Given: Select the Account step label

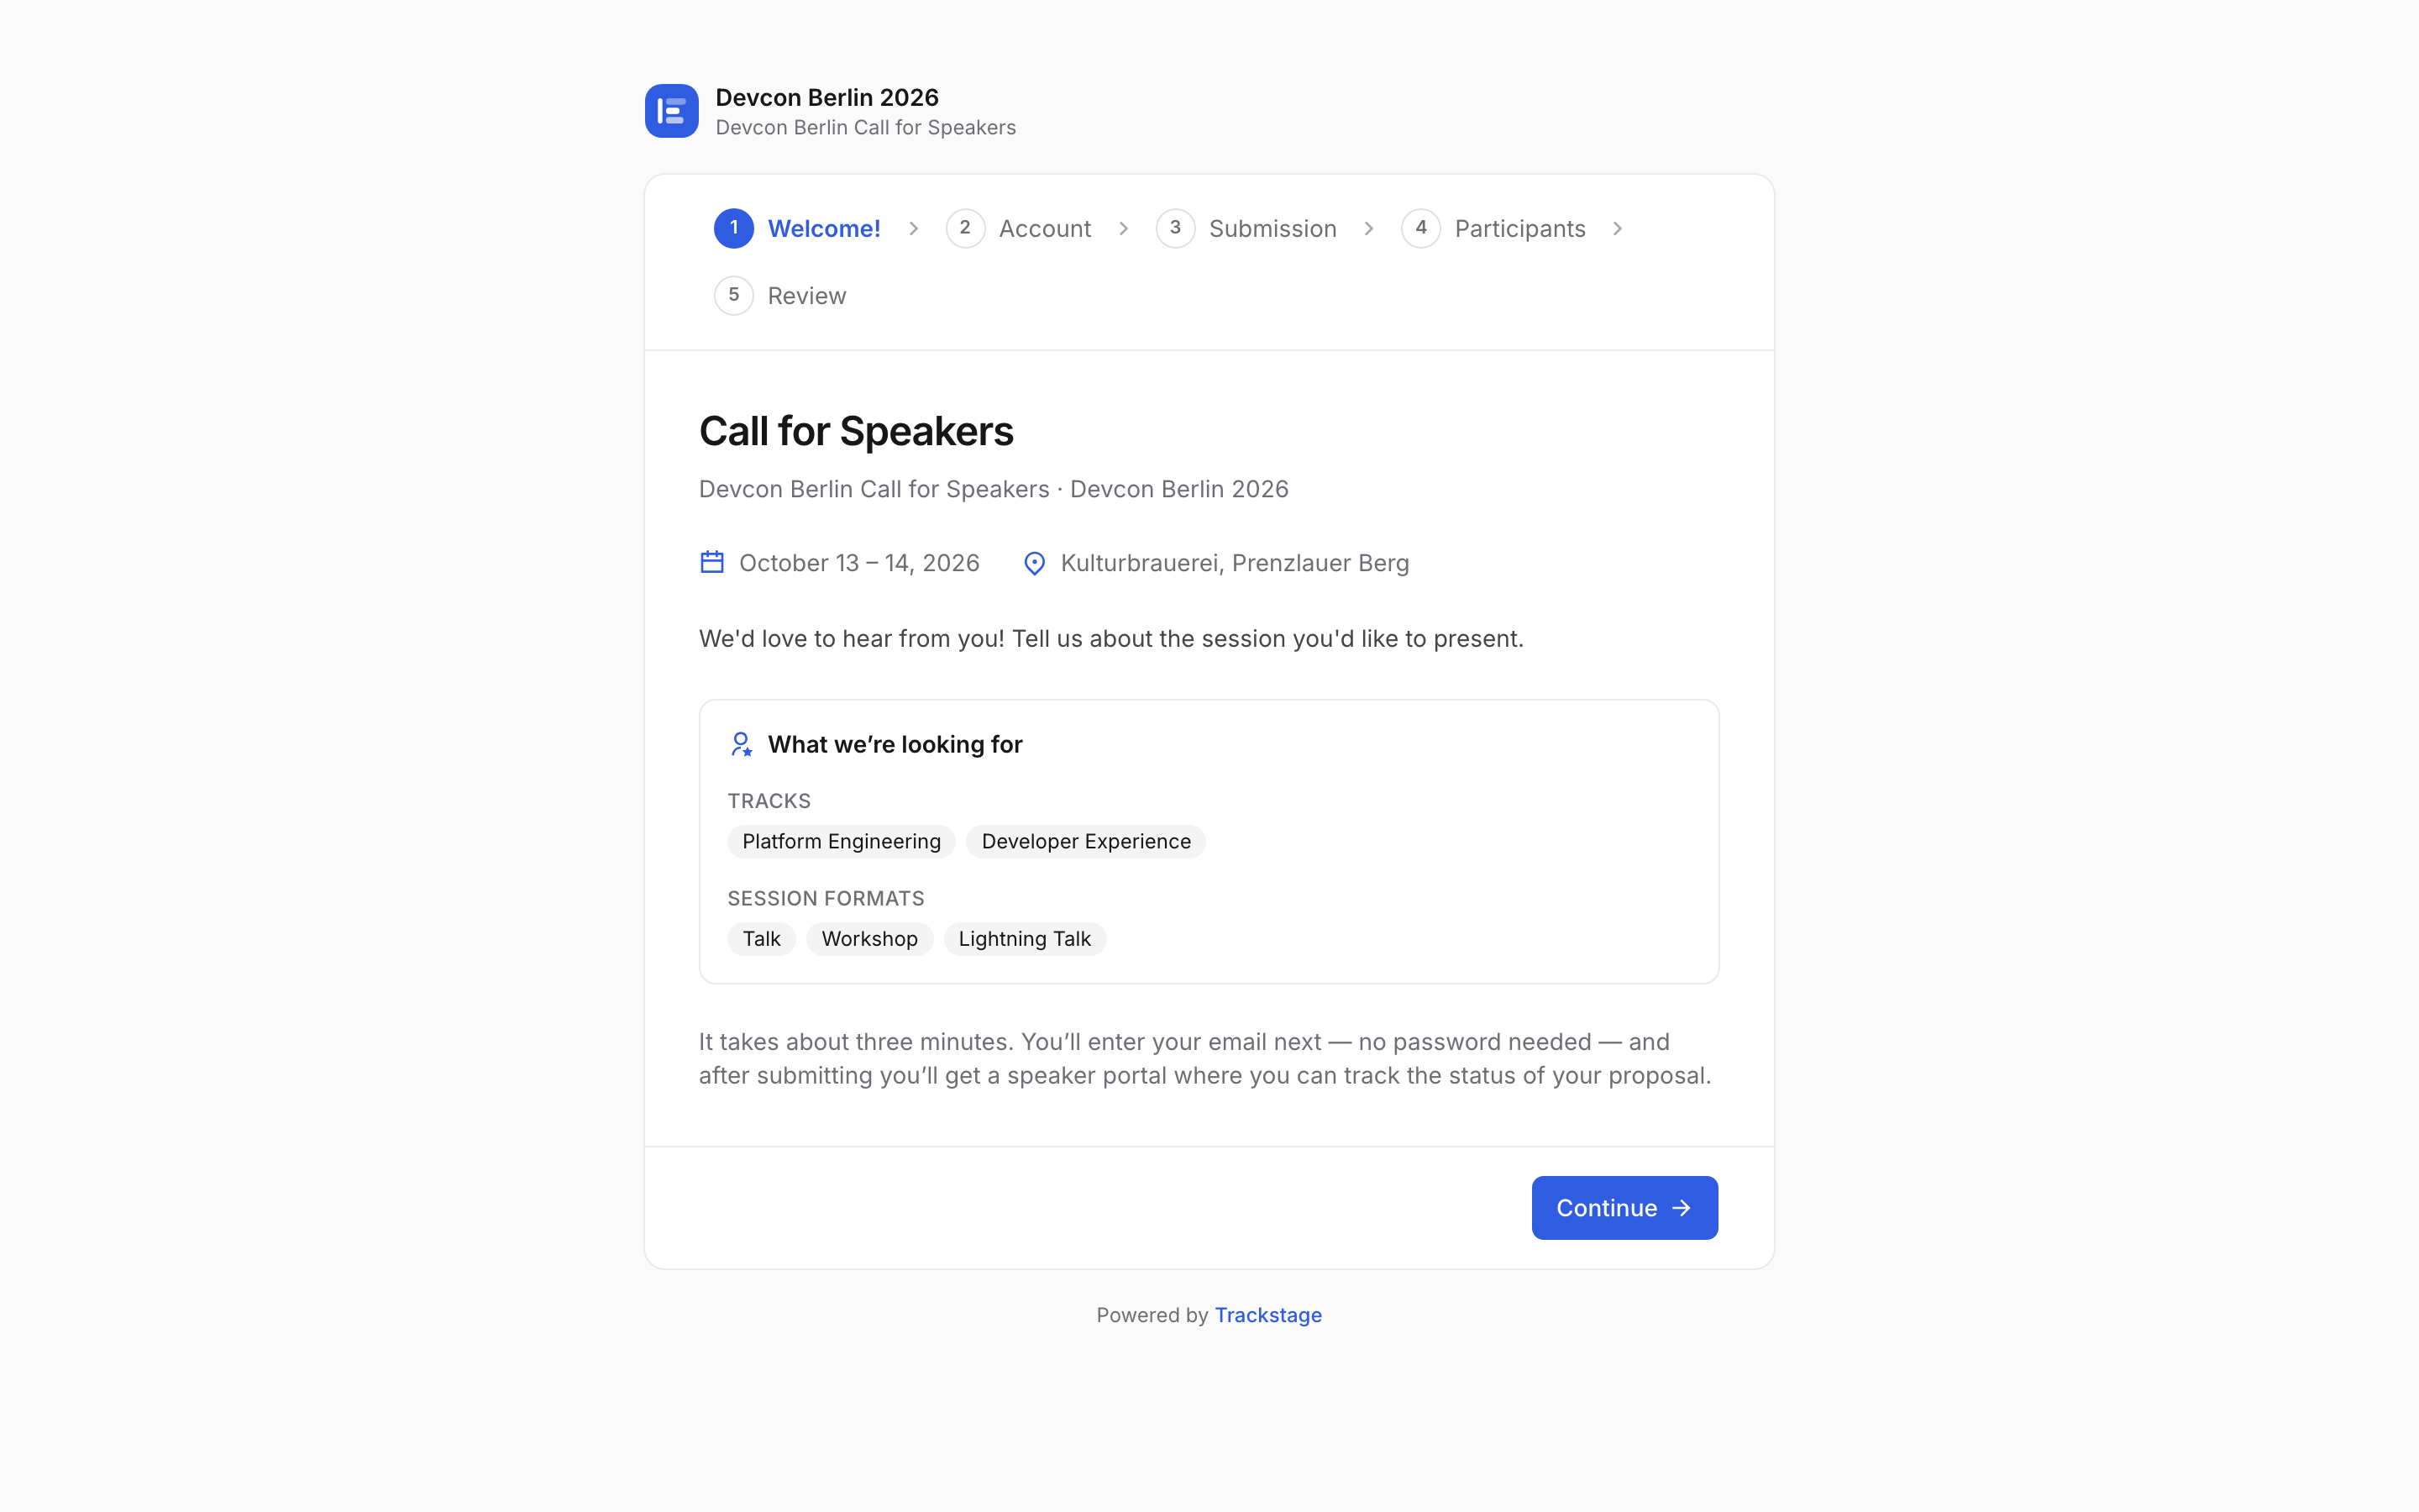Looking at the screenshot, I should click(x=1045, y=229).
